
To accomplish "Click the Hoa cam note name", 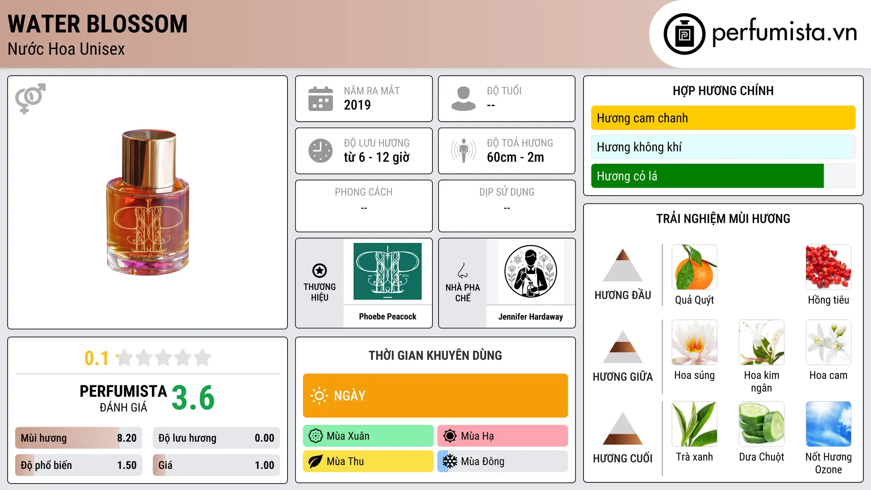I will [x=828, y=375].
